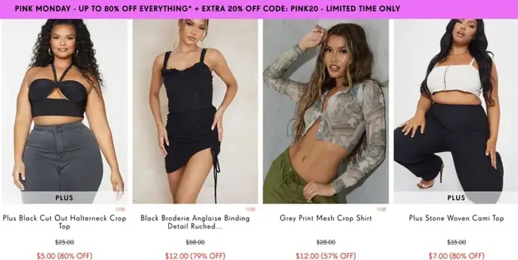Screen dimensions: 518x260
Task: Open the black halterneck crop top photo
Action: pyautogui.click(x=64, y=111)
